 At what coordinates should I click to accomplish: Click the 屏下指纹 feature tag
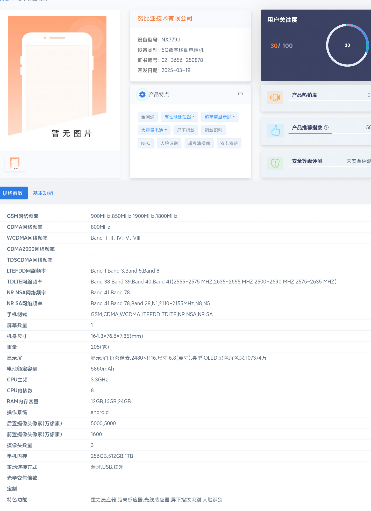186,130
